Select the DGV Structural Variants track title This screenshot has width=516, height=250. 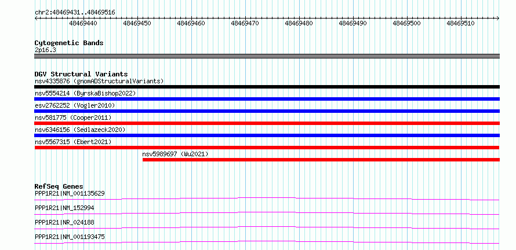[81, 74]
